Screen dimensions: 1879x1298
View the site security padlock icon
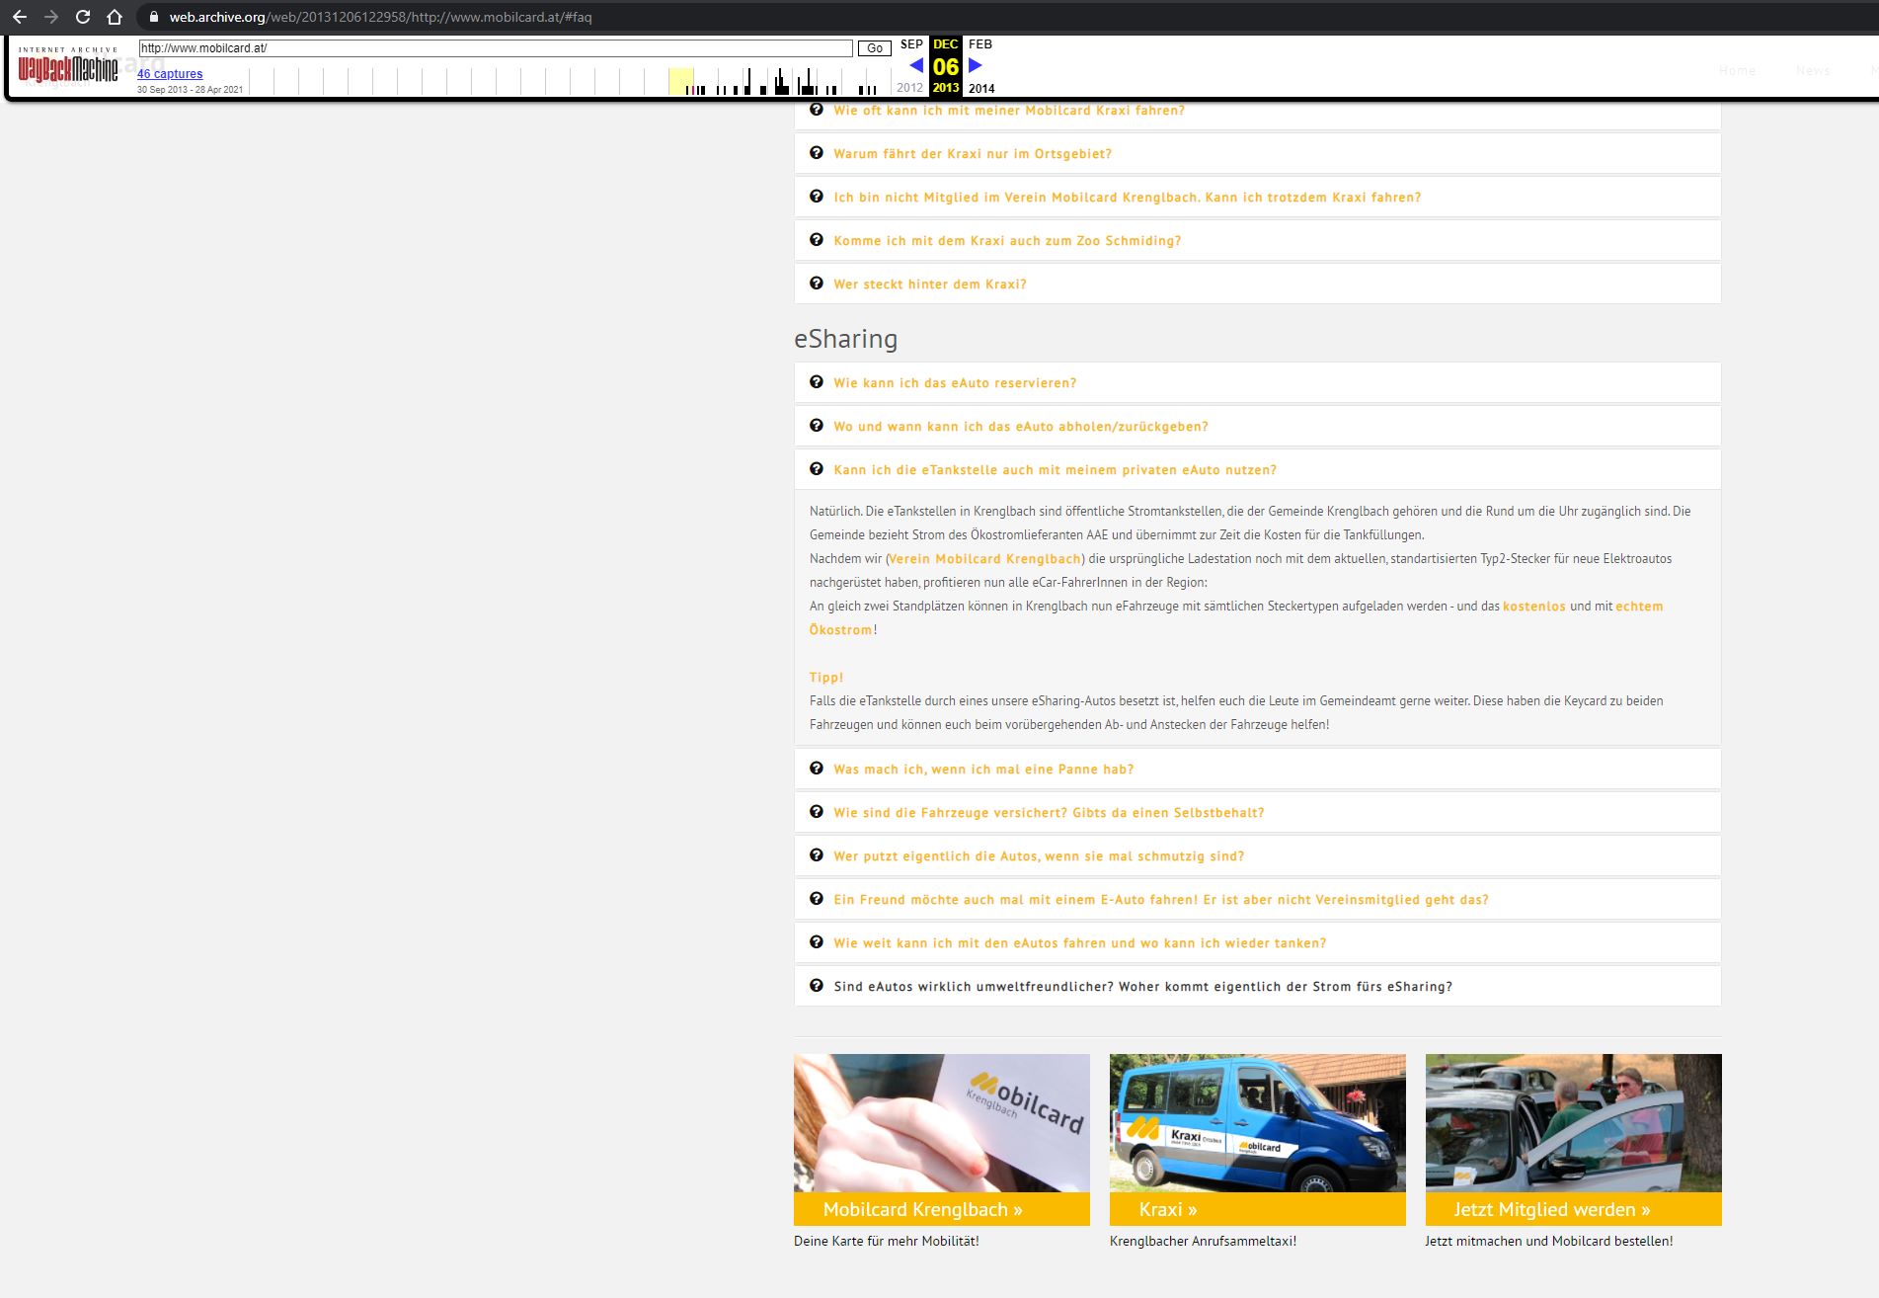153,17
